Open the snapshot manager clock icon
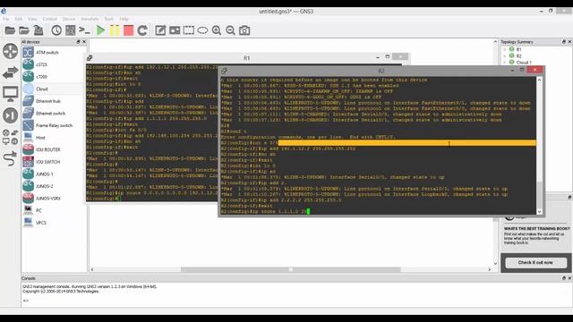Screen dimensions: 573x322 click(x=56, y=30)
